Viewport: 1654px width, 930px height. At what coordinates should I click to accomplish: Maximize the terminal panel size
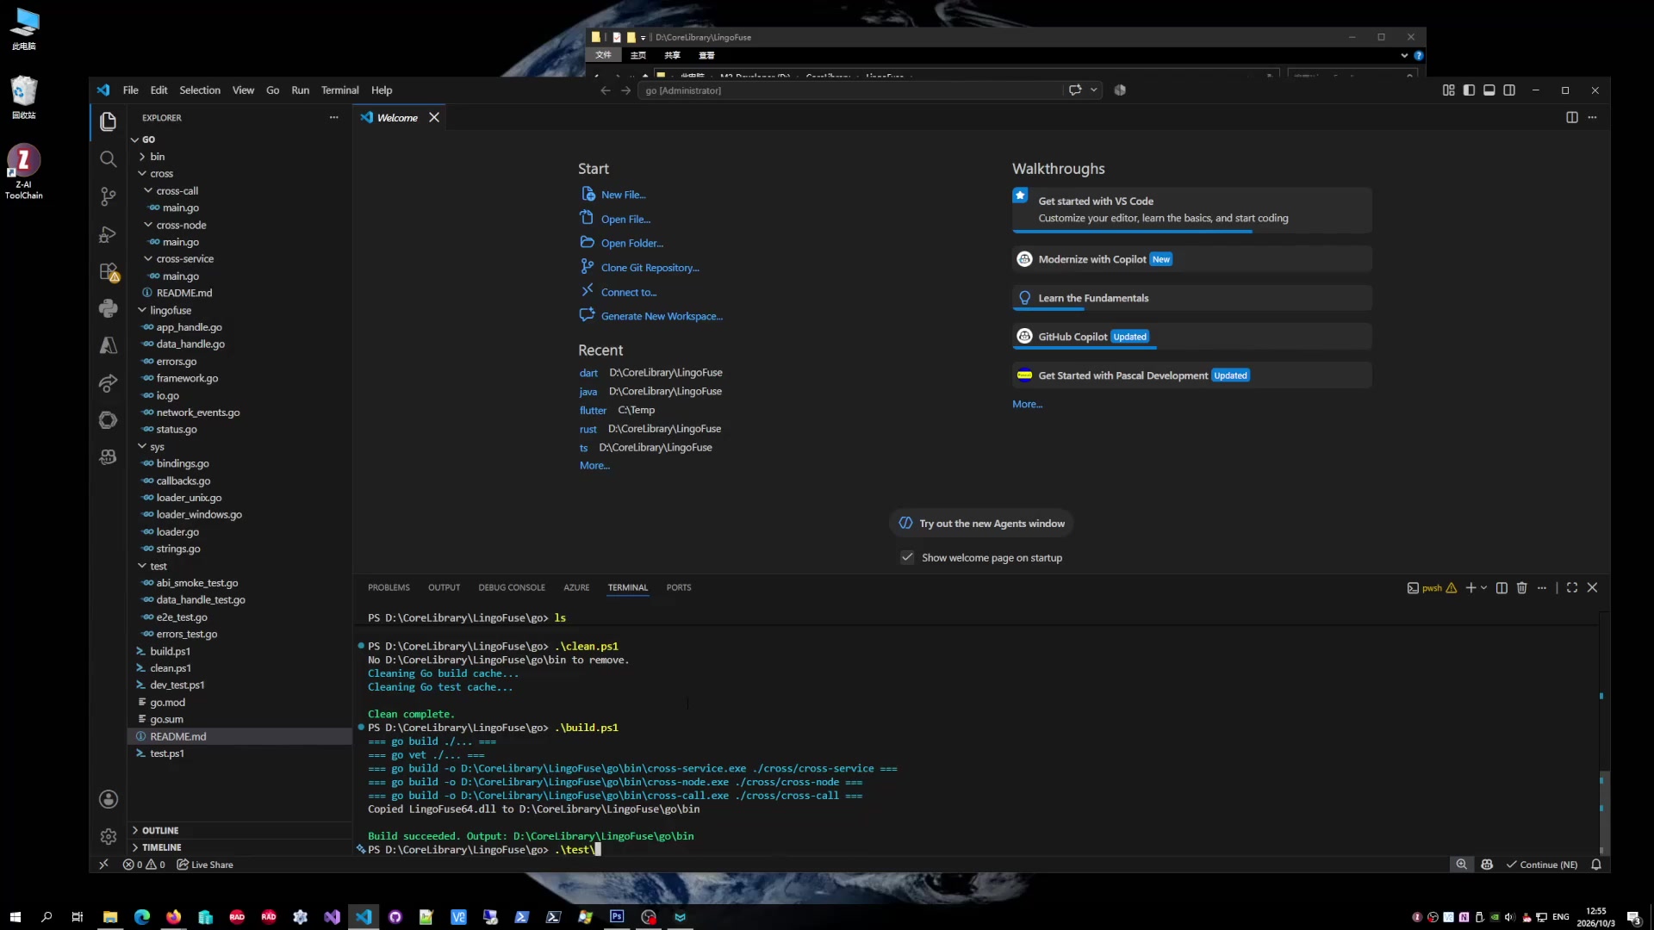[x=1572, y=588]
